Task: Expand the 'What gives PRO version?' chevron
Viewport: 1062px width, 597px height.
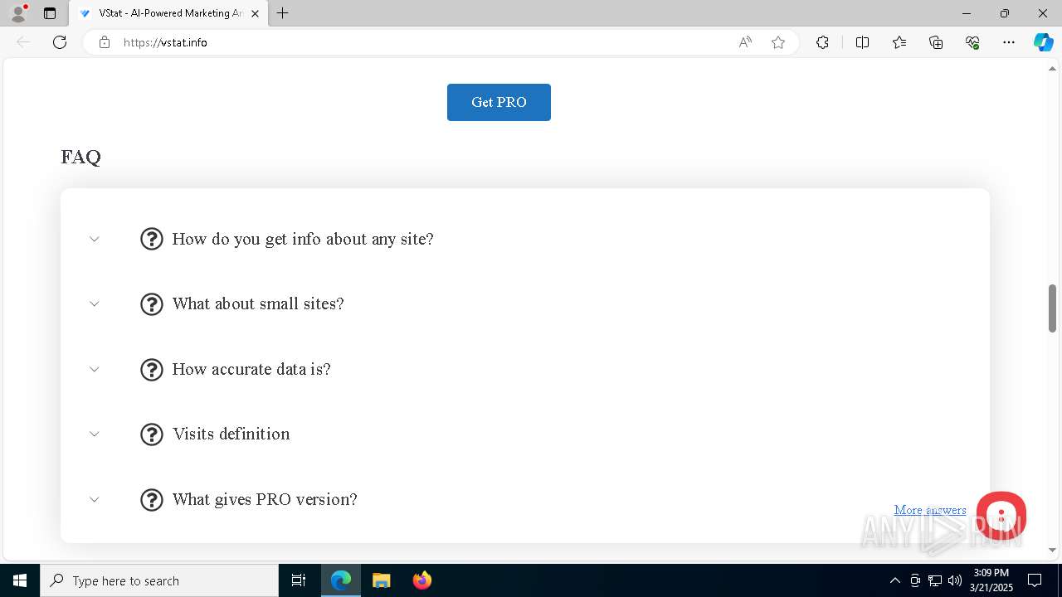Action: tap(95, 499)
